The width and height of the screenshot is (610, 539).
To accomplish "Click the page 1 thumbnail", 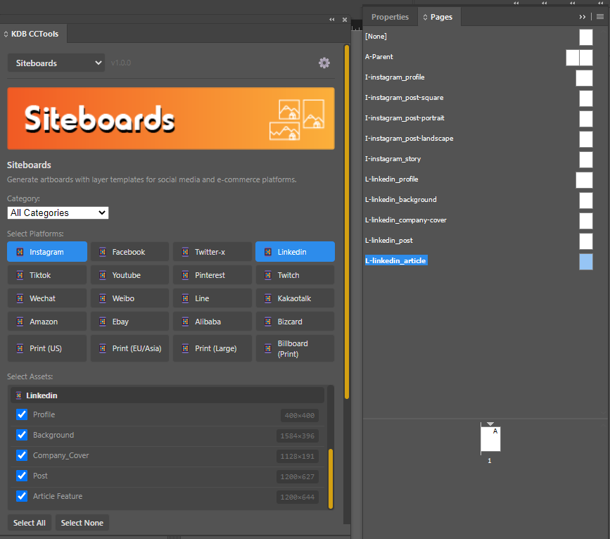I will 490,438.
